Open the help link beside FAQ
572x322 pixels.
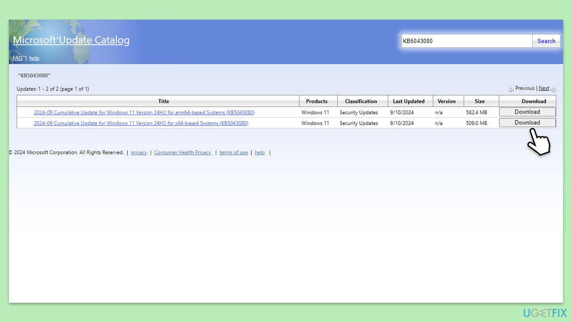34,58
